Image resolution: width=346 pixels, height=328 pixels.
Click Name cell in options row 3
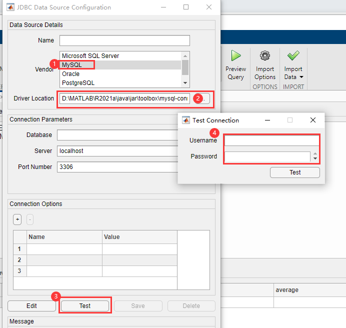[64, 271]
